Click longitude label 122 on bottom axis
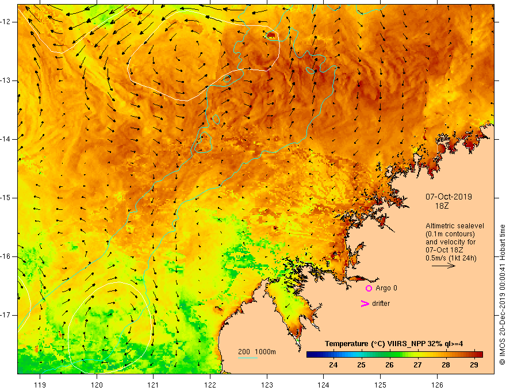 click(x=210, y=385)
